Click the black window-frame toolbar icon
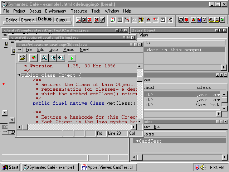 point(163,20)
